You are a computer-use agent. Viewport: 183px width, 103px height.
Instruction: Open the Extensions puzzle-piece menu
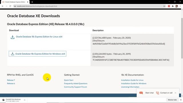click(x=173, y=6)
